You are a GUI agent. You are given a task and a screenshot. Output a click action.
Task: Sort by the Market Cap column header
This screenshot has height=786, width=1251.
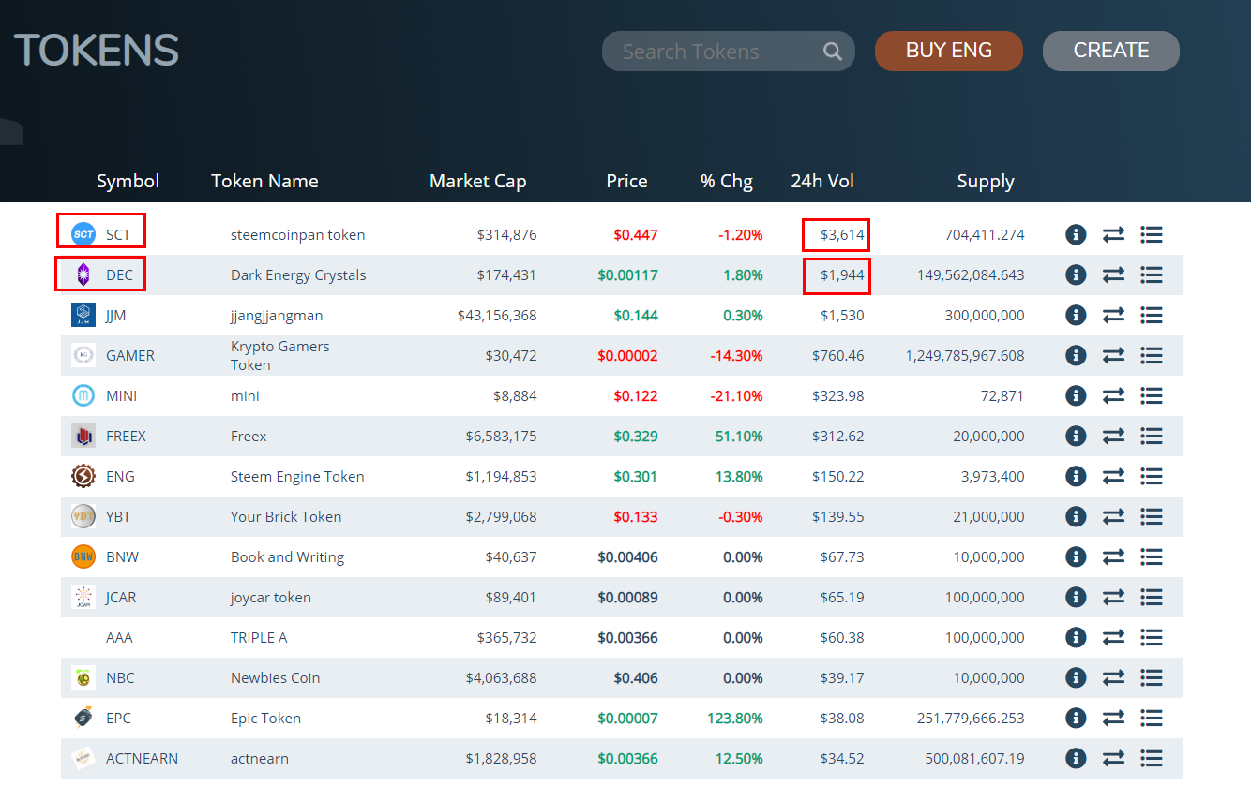click(x=477, y=181)
